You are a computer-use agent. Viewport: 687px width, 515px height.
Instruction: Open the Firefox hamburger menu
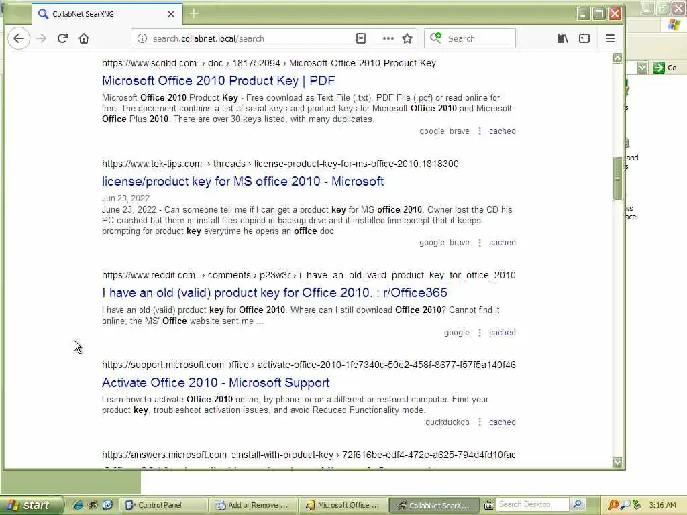click(x=611, y=38)
